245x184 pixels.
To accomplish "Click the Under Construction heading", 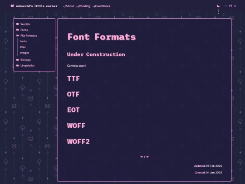I will pos(96,55).
